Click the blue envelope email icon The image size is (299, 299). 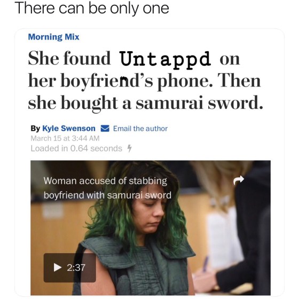click(105, 128)
